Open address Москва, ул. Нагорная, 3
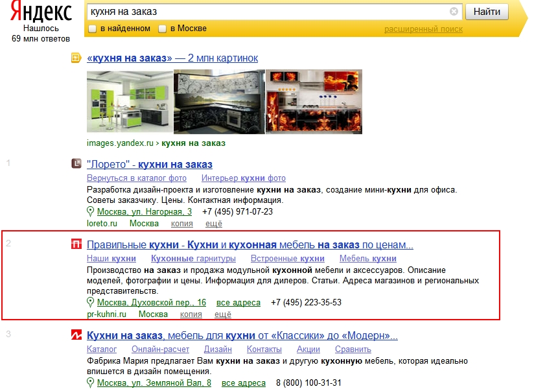The width and height of the screenshot is (545, 389). click(x=145, y=212)
